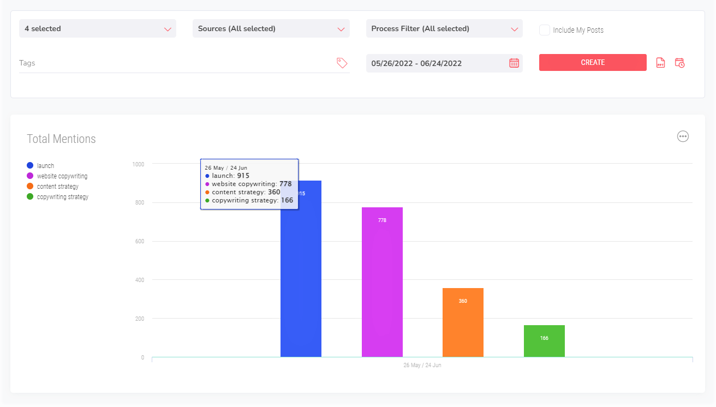Toggle the content strategy legend series

pos(57,186)
